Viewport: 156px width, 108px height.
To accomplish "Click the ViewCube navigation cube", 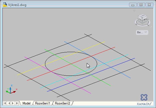I will pyautogui.click(x=143, y=19).
